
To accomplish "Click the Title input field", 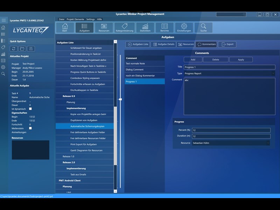I will (229, 67).
